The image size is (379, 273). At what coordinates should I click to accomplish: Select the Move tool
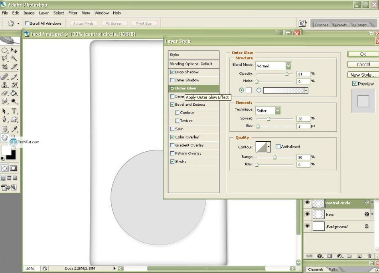(14, 50)
